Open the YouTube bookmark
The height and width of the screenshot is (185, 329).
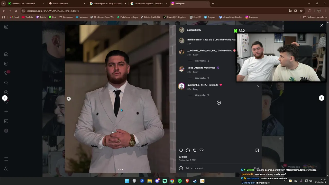point(28,17)
